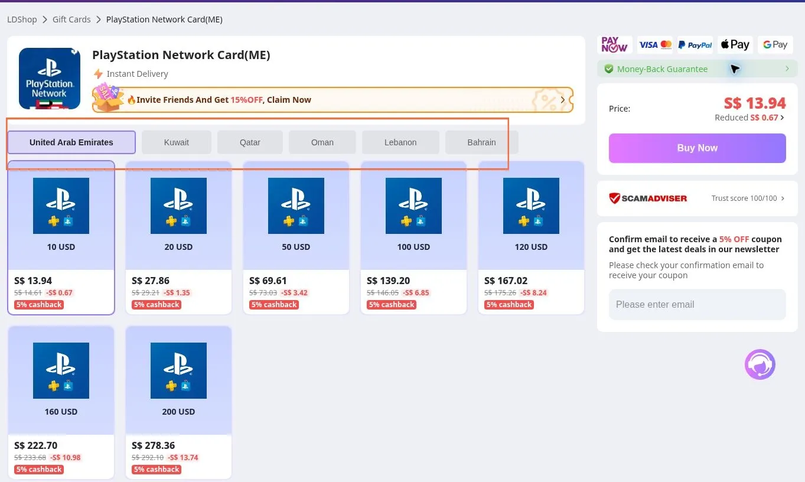Switch to United Arab Emirates region tab

click(x=71, y=142)
